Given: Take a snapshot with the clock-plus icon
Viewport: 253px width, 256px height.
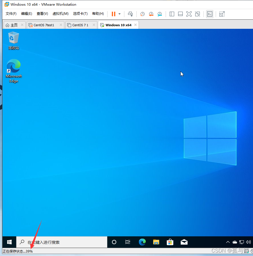Looking at the screenshot, I should point(142,14).
